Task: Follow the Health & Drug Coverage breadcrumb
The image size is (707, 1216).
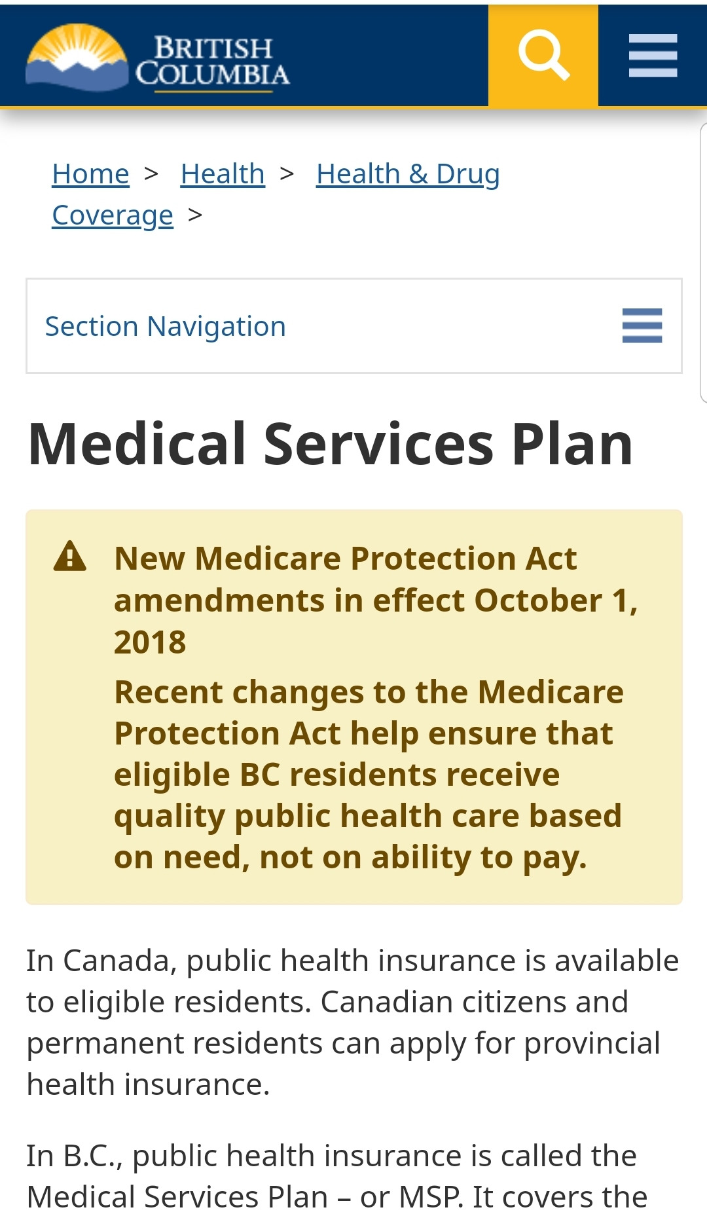Action: [x=407, y=174]
